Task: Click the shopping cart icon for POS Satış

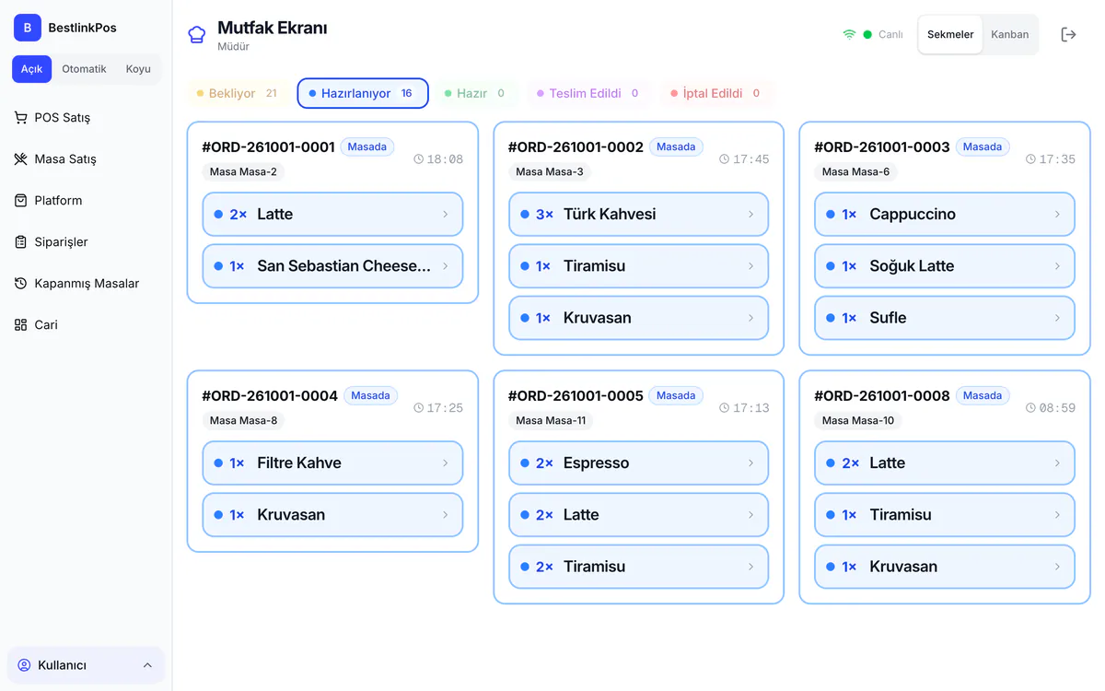Action: (20, 118)
